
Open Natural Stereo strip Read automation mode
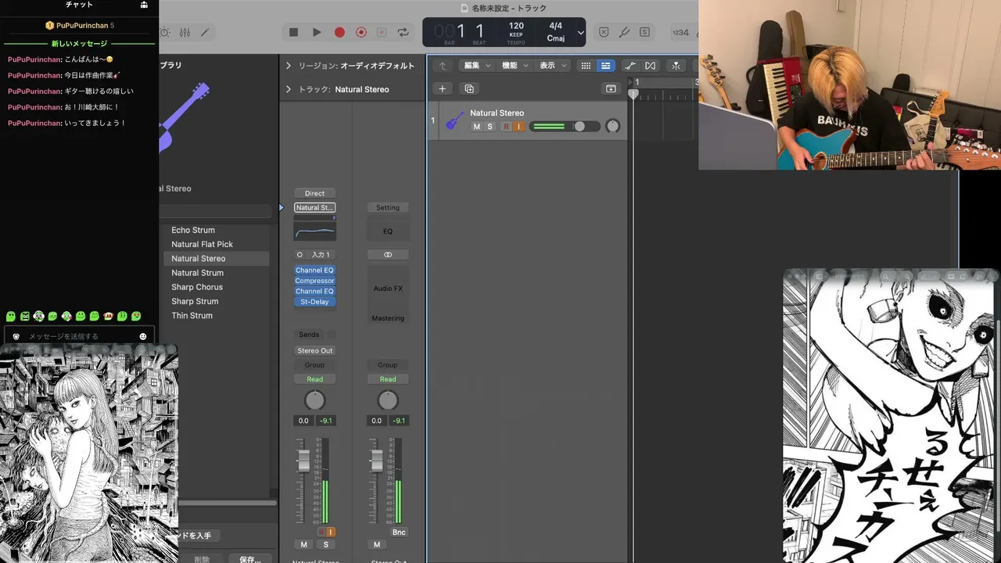pos(314,379)
